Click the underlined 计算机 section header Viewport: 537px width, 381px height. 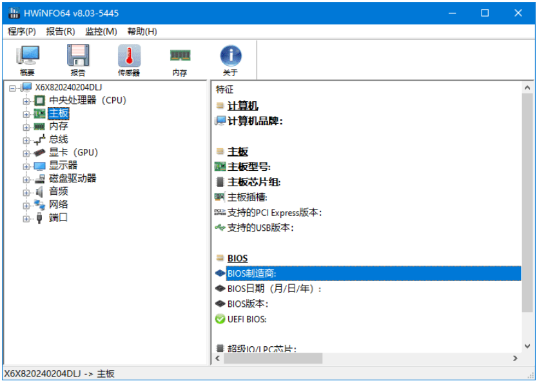click(242, 105)
